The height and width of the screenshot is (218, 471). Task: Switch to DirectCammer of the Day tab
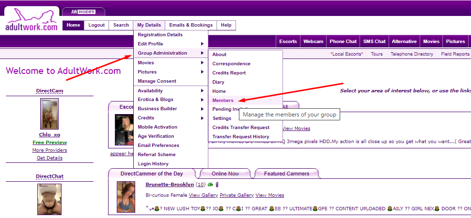point(152,174)
